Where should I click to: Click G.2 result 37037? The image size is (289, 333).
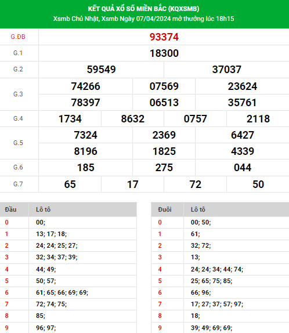pos(226,70)
